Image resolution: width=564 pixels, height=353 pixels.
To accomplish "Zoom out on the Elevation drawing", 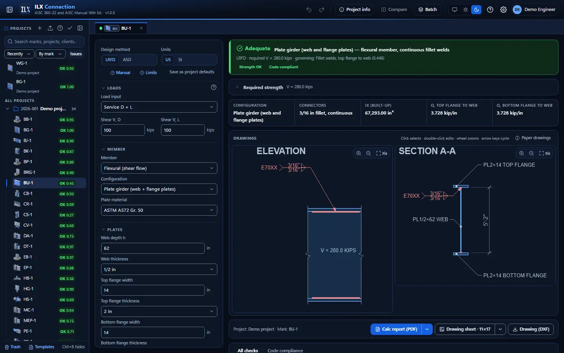I will (x=369, y=153).
